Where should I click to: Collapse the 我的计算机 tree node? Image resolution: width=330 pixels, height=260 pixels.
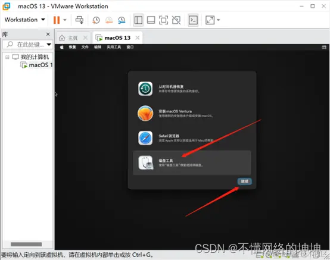[7, 57]
